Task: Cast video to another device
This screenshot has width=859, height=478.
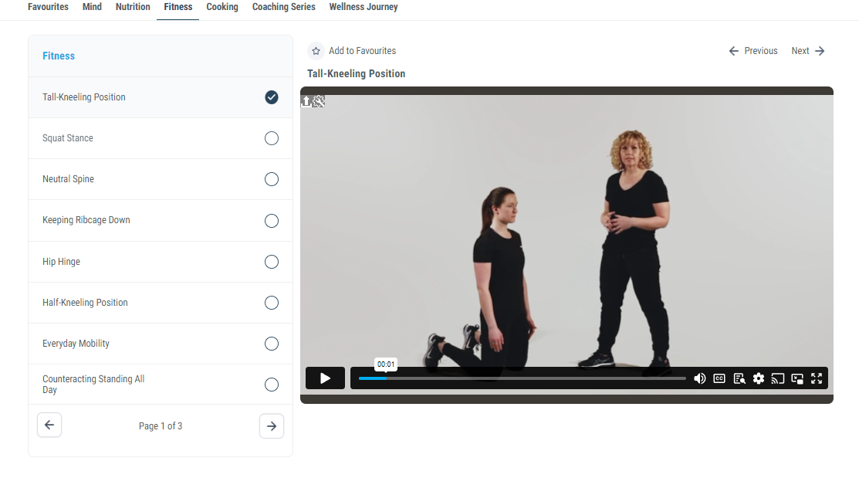Action: pyautogui.click(x=778, y=378)
